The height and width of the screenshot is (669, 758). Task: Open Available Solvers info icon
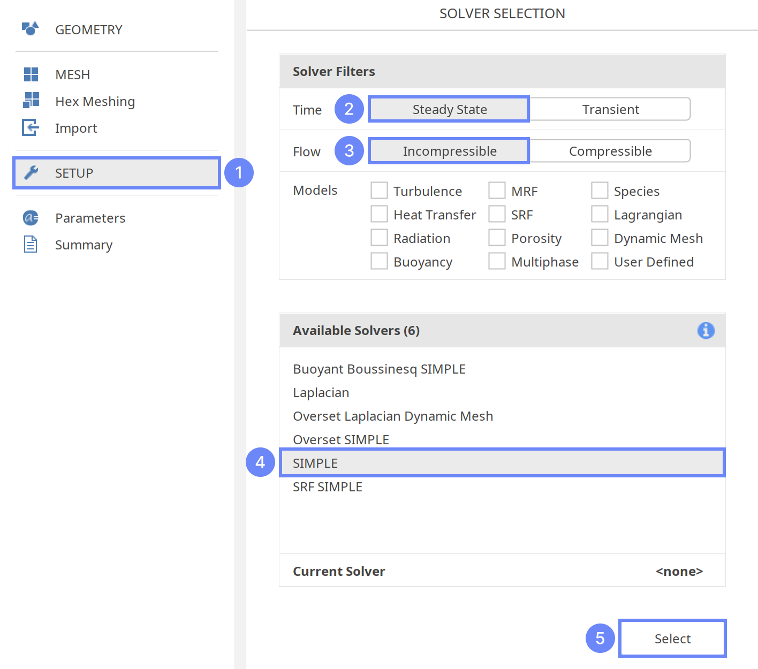click(706, 331)
